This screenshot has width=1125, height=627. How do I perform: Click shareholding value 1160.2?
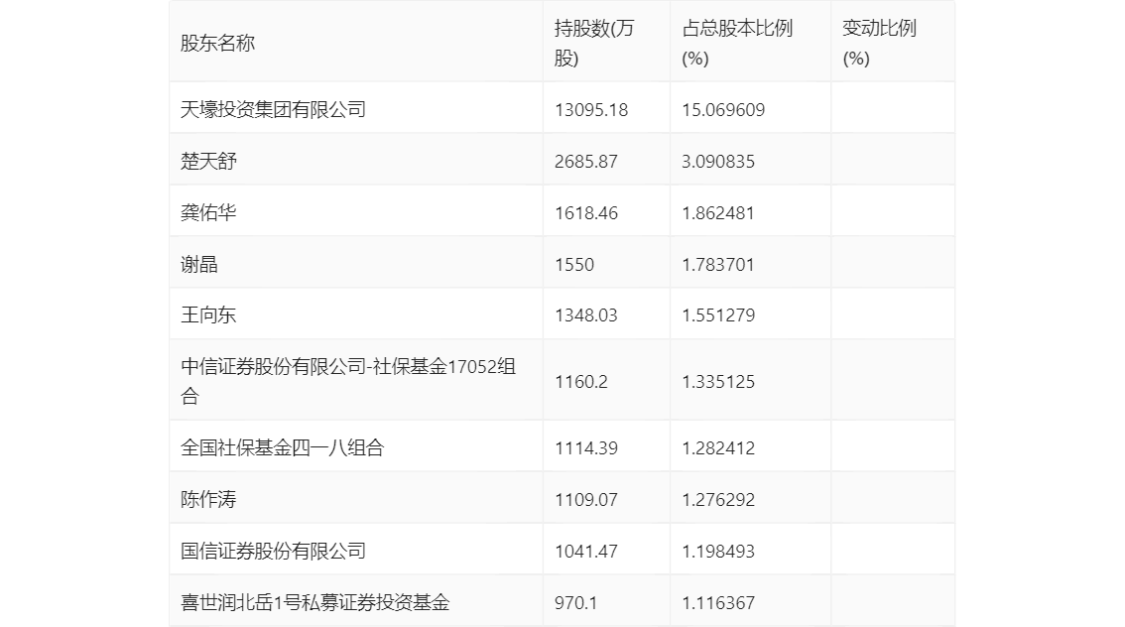click(x=581, y=382)
